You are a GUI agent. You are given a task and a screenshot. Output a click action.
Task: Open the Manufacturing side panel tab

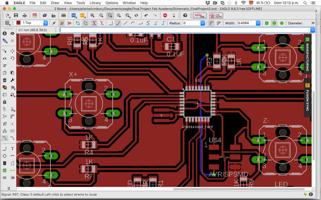[307, 54]
